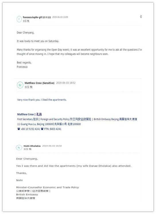
Task: Click the telephone icon before +86 10 5192 4241
Action: (19, 129)
